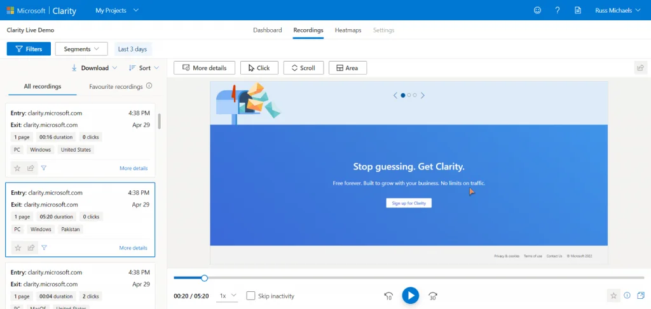The image size is (651, 309).
Task: Open More details link on Pakistan recording
Action: point(134,247)
